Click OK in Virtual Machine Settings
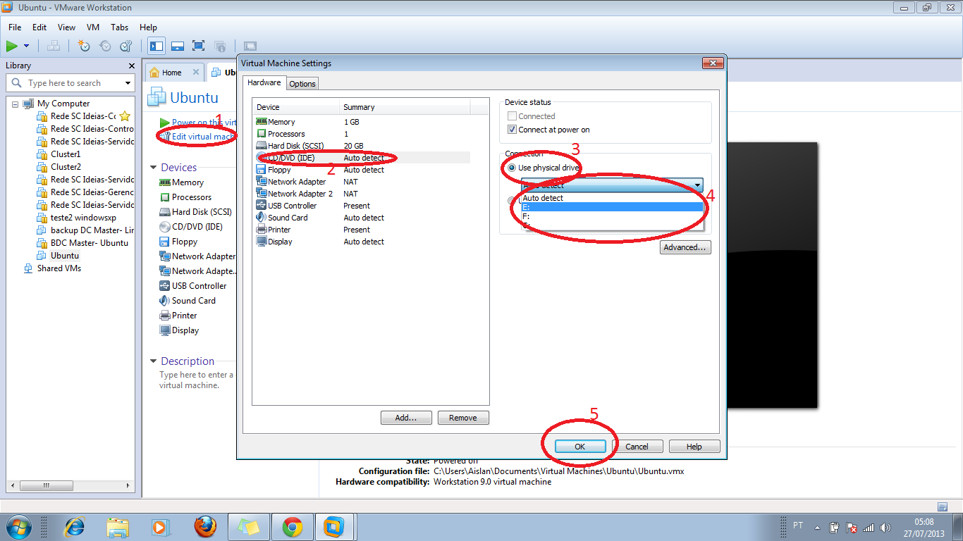This screenshot has width=963, height=541. [x=580, y=447]
